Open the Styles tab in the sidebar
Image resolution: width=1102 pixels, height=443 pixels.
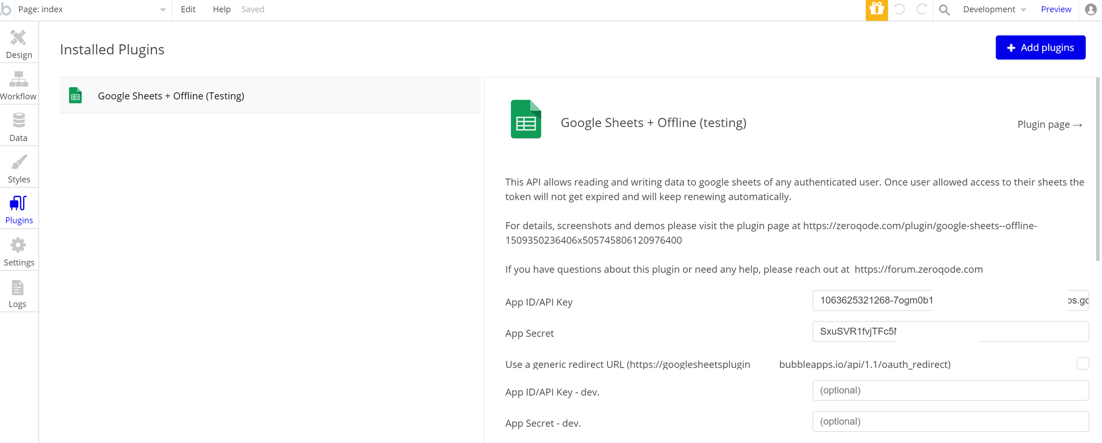(x=19, y=168)
